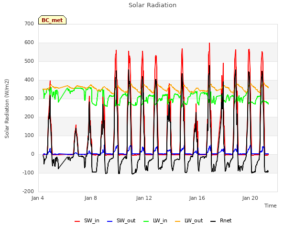
Task: Click the 400 y-axis label
Action: [x=29, y=80]
